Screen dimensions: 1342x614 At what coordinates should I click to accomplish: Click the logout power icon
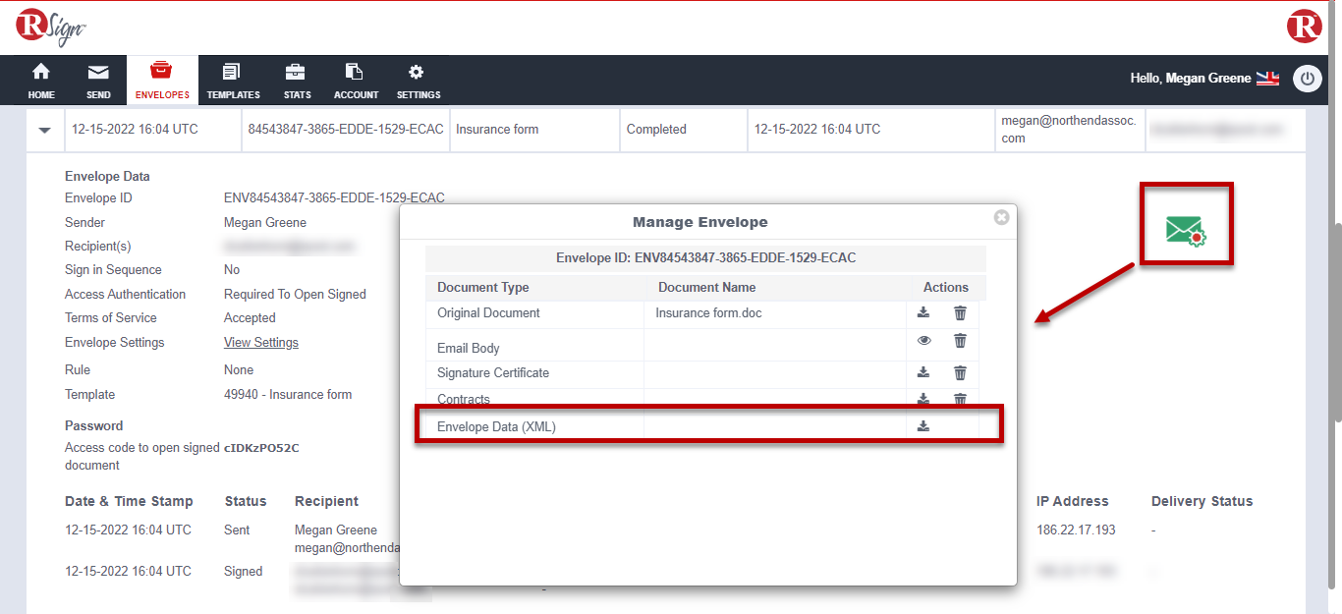coord(1308,78)
